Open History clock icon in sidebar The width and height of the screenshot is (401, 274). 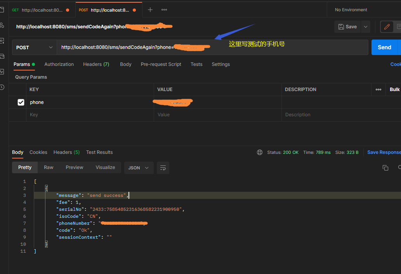pyautogui.click(x=2, y=87)
